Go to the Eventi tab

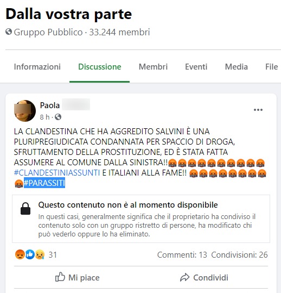(196, 67)
